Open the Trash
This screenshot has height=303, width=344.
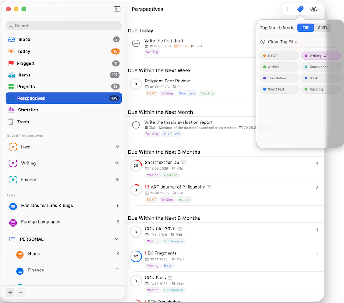click(64, 122)
